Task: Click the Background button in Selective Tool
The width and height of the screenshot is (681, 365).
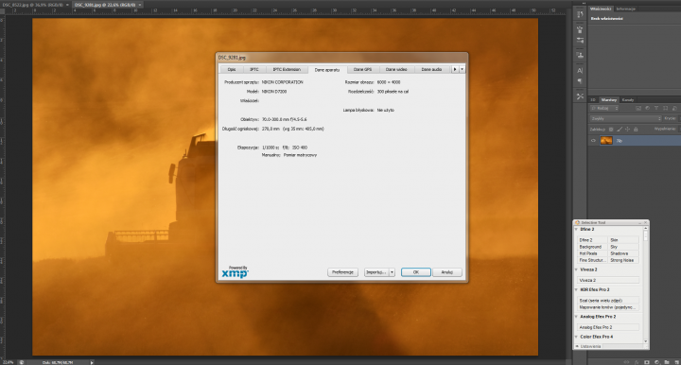Action: point(592,247)
